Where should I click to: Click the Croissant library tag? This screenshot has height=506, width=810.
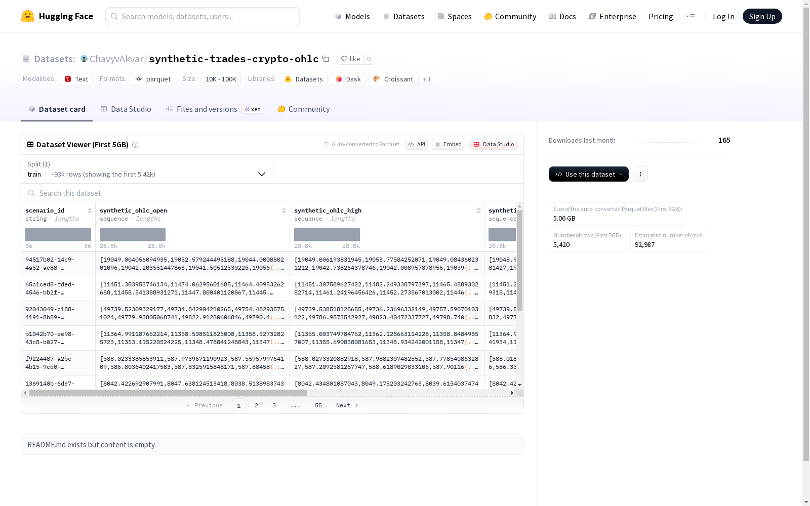pos(393,79)
